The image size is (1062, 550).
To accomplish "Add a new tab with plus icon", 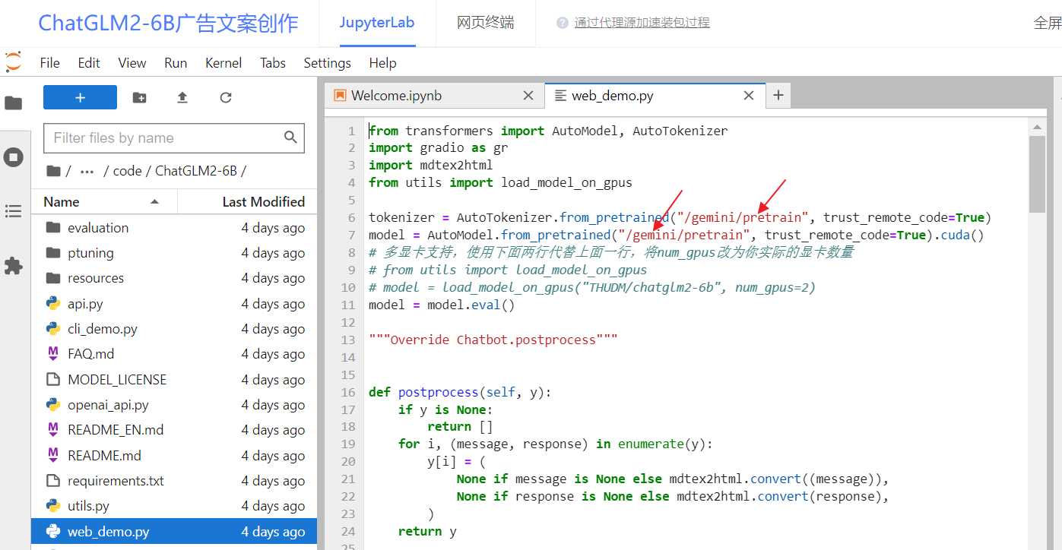I will pos(778,95).
